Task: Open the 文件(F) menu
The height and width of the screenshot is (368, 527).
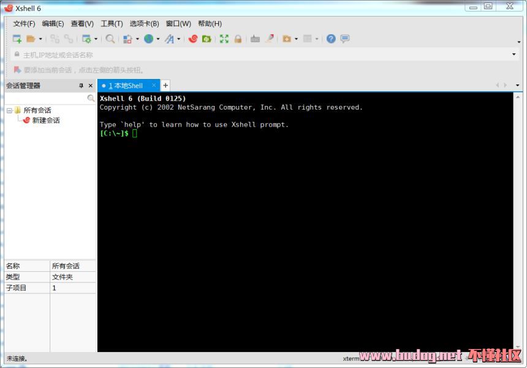Action: (24, 23)
